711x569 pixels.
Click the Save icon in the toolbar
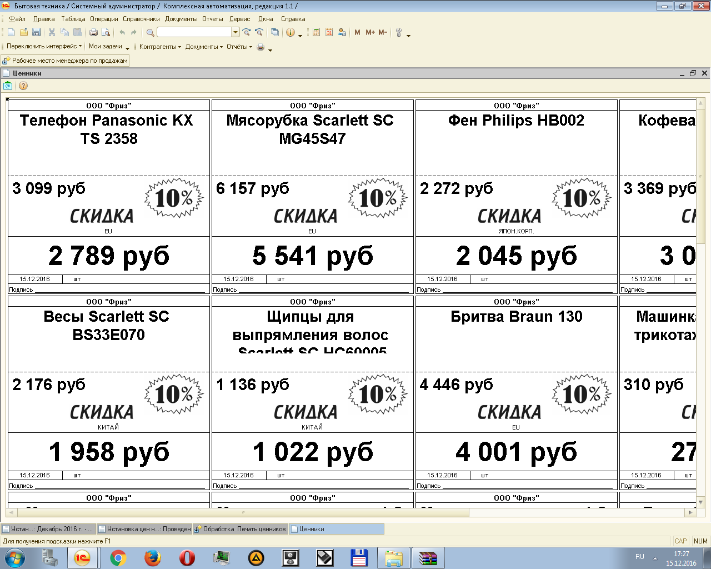[36, 33]
